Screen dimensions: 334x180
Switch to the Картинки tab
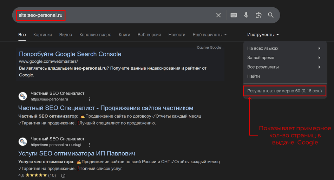[x=42, y=35]
